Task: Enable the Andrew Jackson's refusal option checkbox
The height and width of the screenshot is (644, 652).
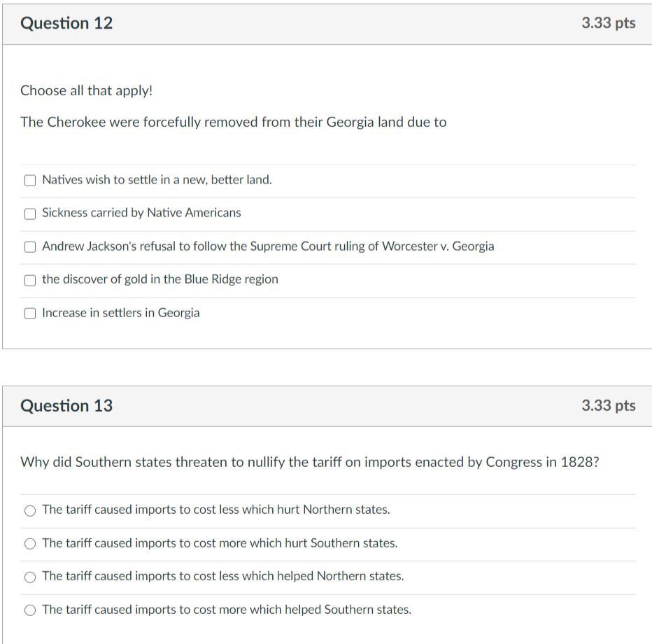Action: pyautogui.click(x=30, y=246)
